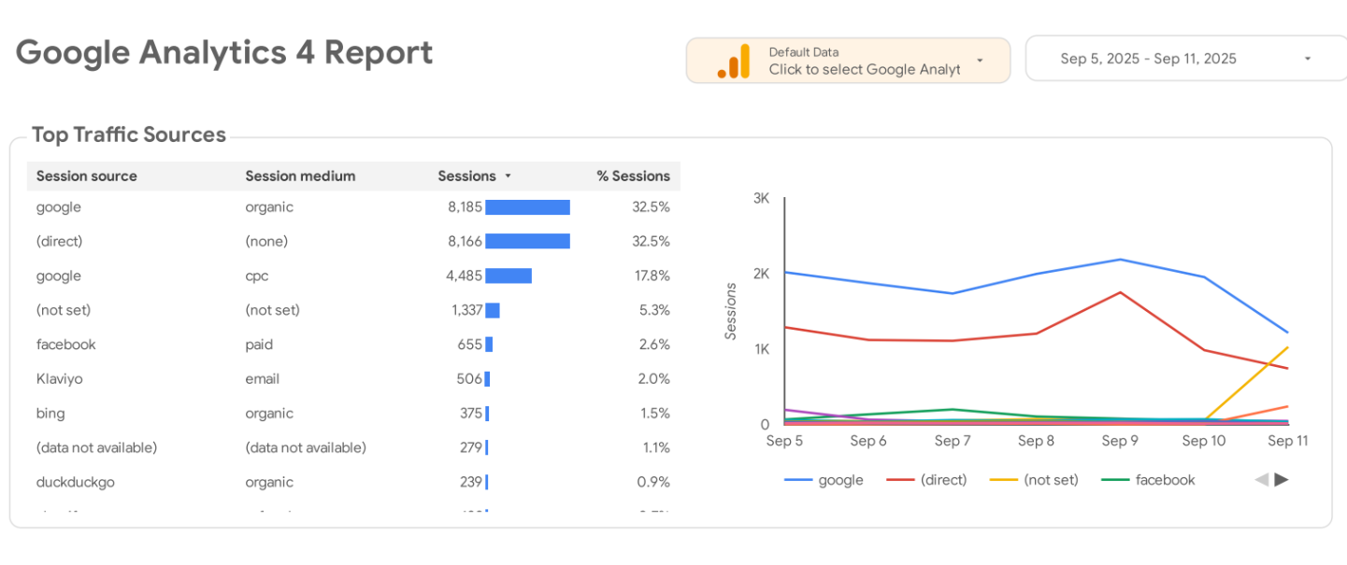Open the date range dropdown arrow

click(1309, 58)
